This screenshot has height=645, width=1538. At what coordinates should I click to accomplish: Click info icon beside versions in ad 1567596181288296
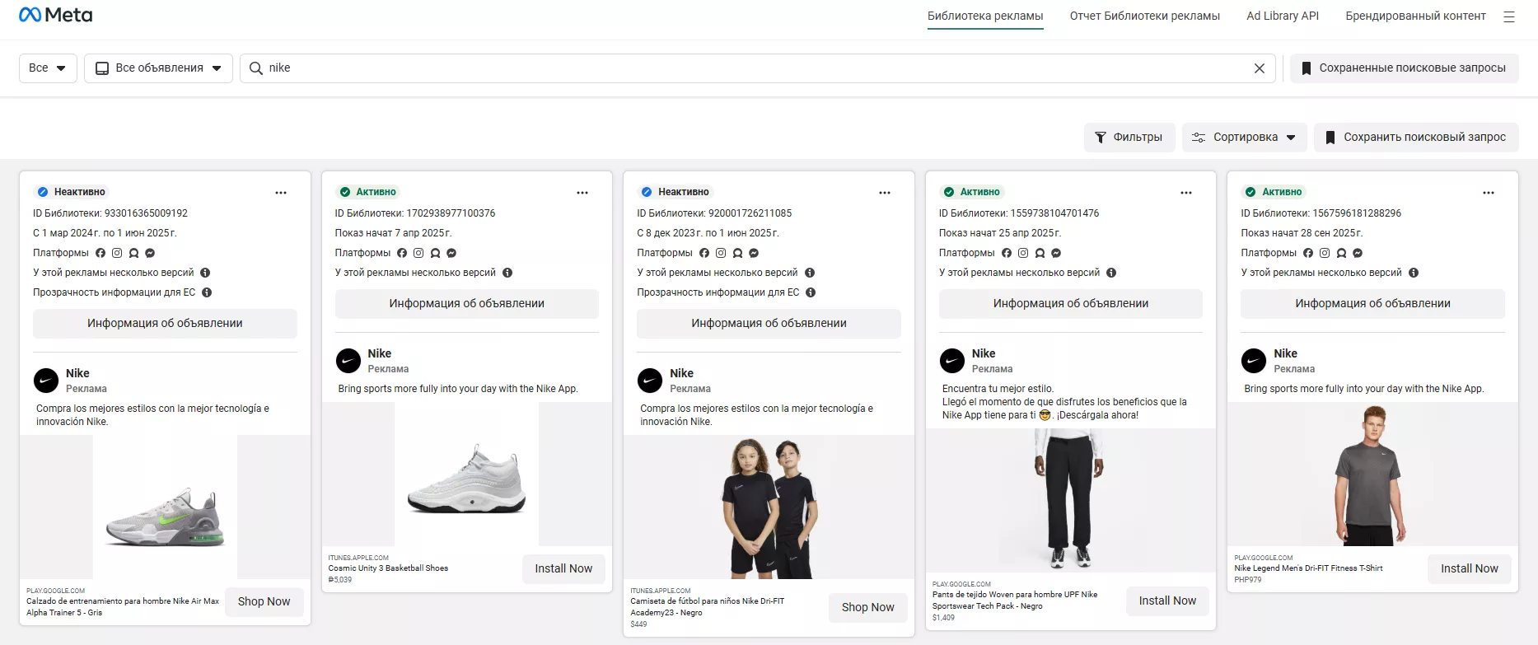pos(1414,273)
